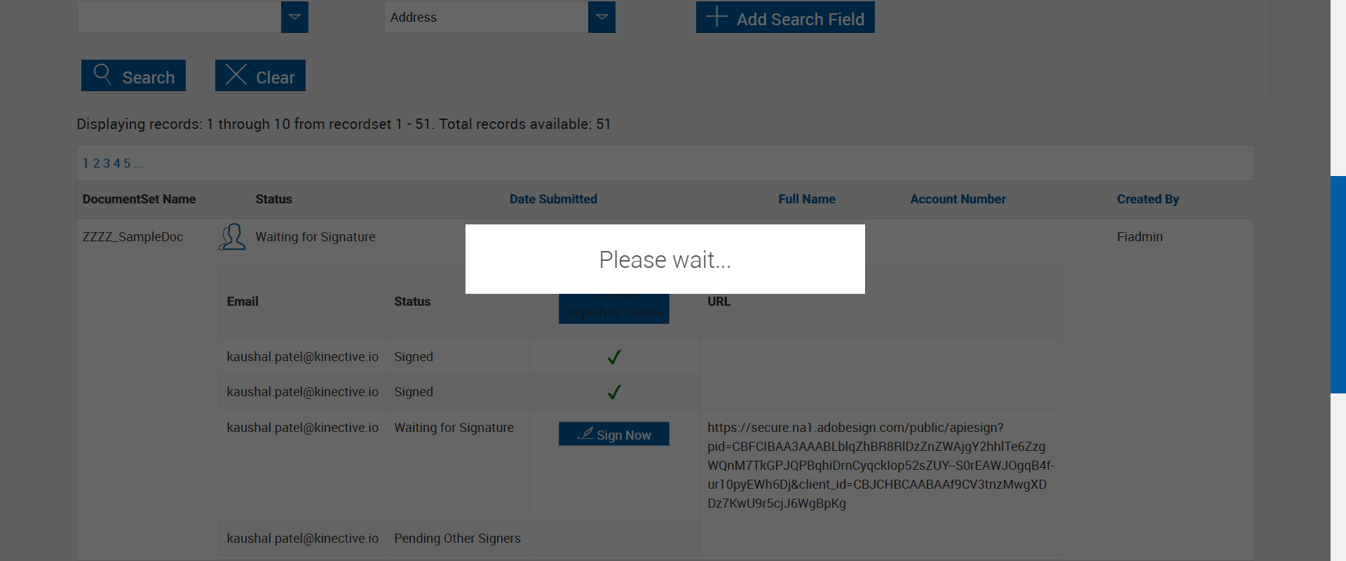Image resolution: width=1346 pixels, height=561 pixels.
Task: Click the empty search field input box
Action: 179,17
